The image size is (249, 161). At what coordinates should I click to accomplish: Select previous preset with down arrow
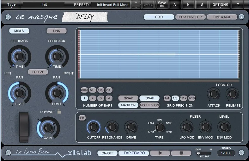[x=136, y=7]
